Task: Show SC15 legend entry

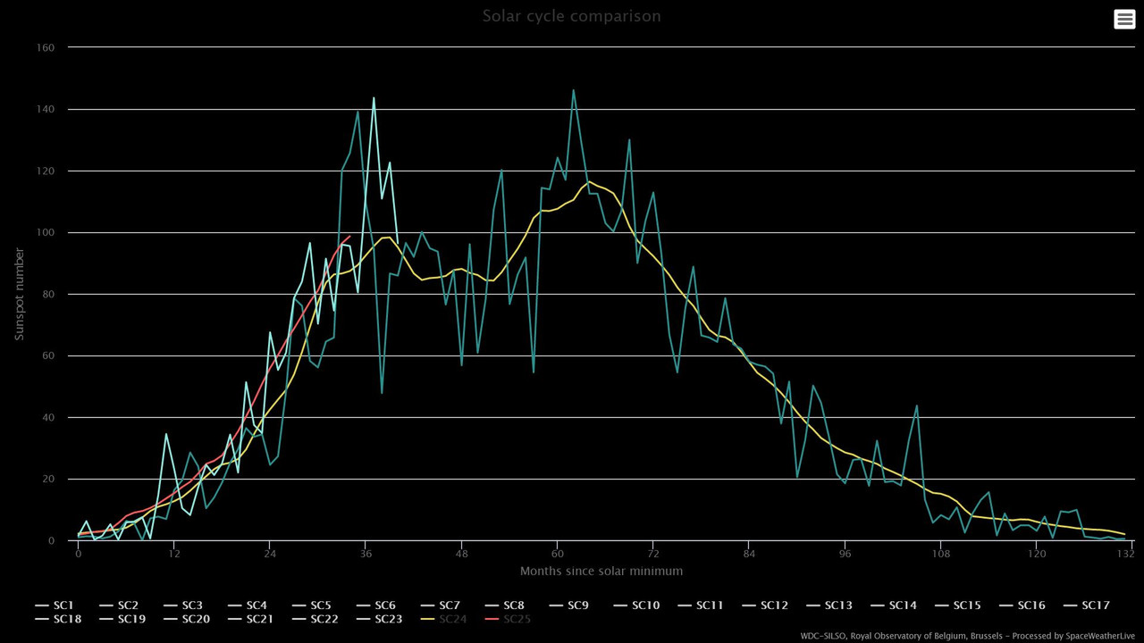Action: [958, 605]
